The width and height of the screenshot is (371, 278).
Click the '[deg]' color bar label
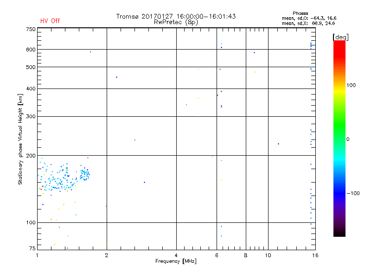[x=340, y=38]
